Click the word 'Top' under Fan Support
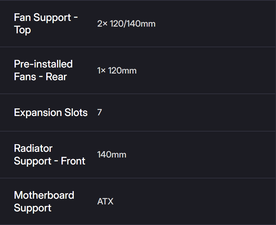 tap(22, 30)
